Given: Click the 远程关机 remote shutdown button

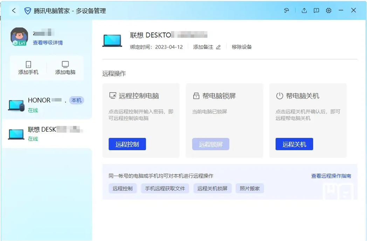Looking at the screenshot, I should tap(294, 144).
